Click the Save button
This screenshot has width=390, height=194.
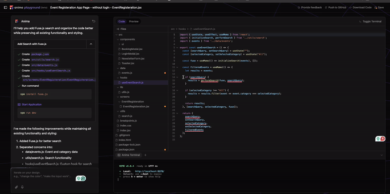[379, 7]
